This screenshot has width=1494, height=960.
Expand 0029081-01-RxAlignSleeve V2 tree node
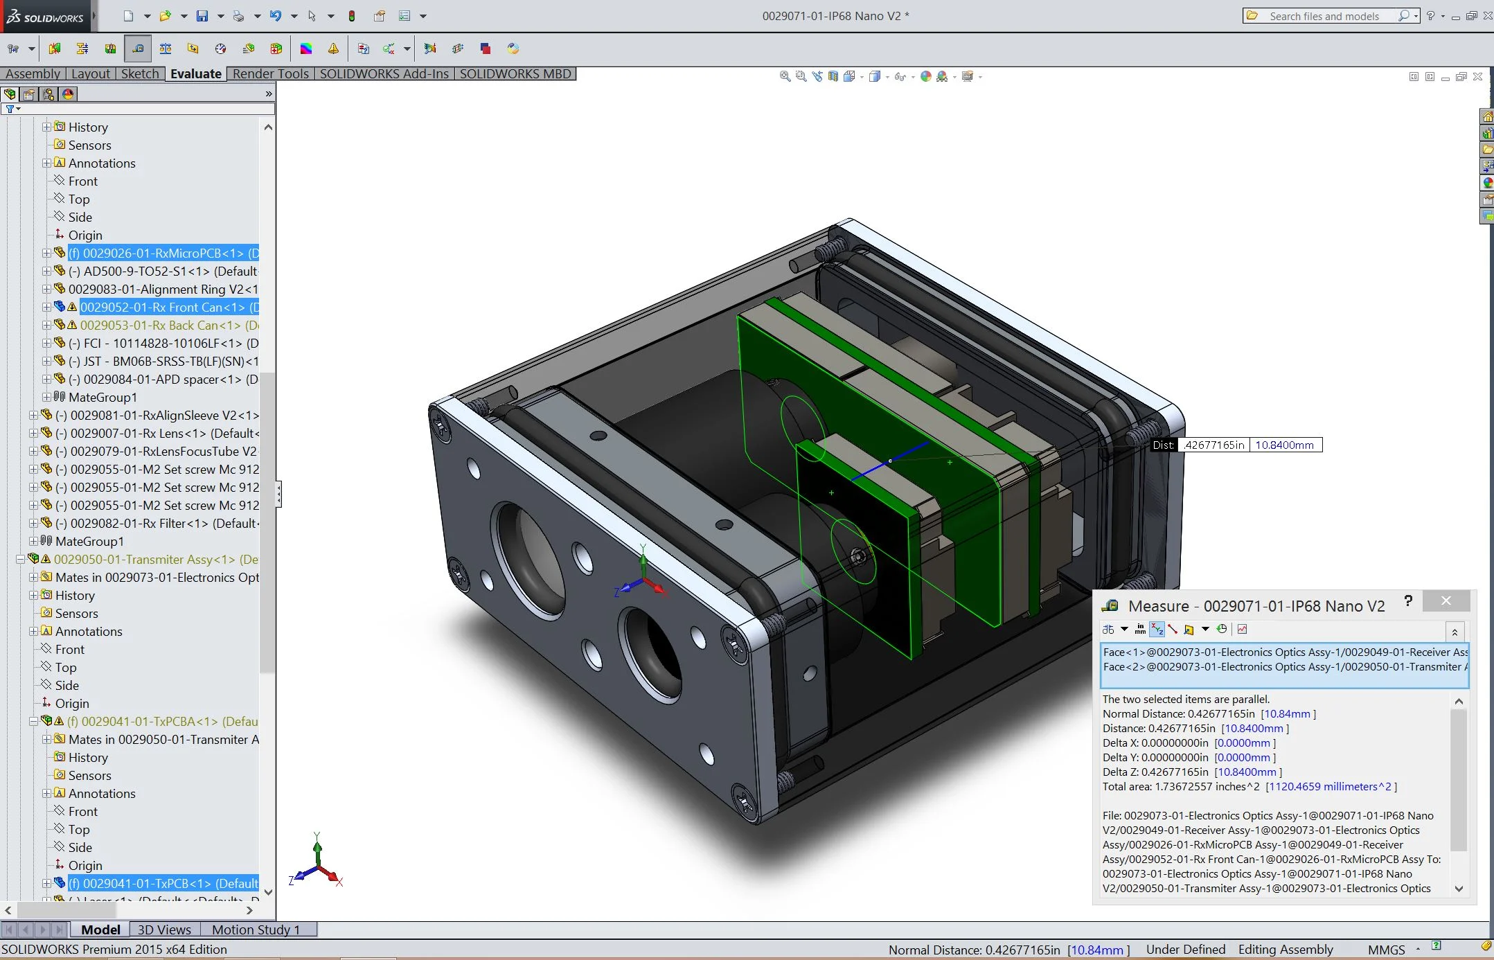tap(33, 415)
